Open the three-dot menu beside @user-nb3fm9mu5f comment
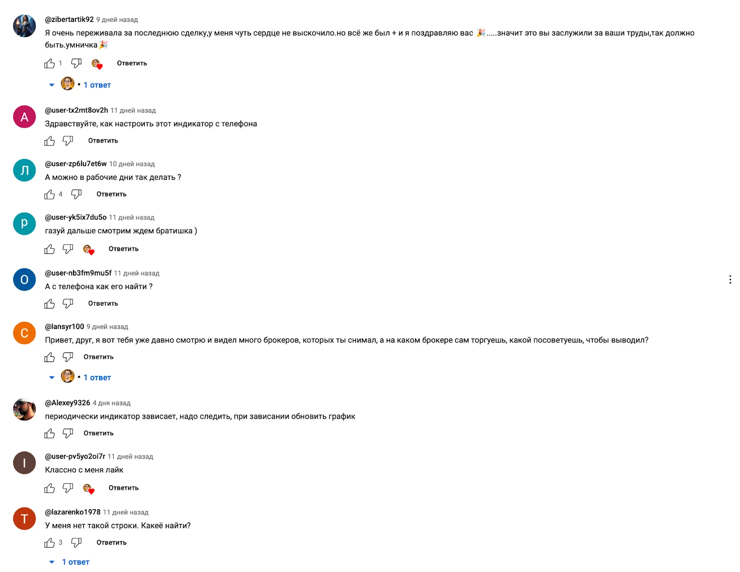 (x=730, y=279)
